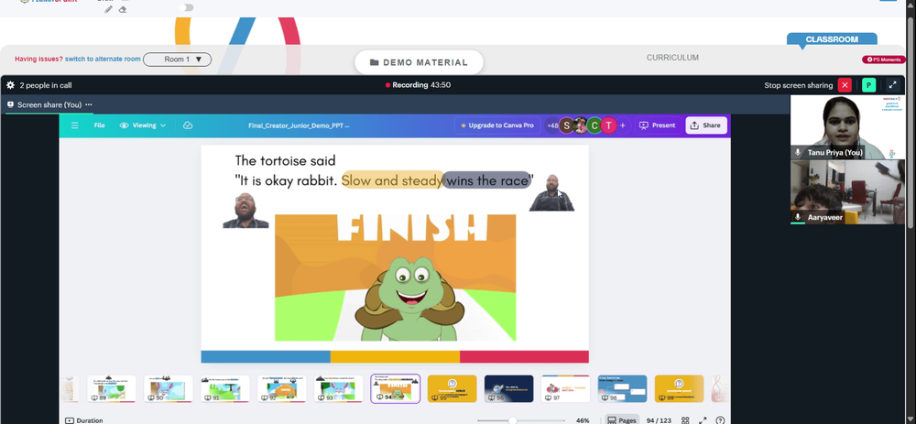The width and height of the screenshot is (916, 424).
Task: Click the Recording indicator
Action: tap(418, 85)
